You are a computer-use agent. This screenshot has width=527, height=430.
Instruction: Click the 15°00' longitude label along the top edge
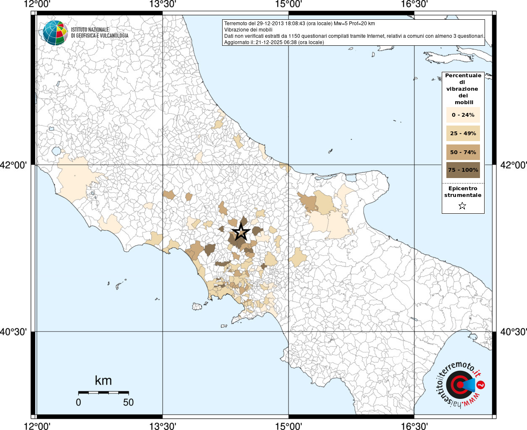[x=288, y=4]
